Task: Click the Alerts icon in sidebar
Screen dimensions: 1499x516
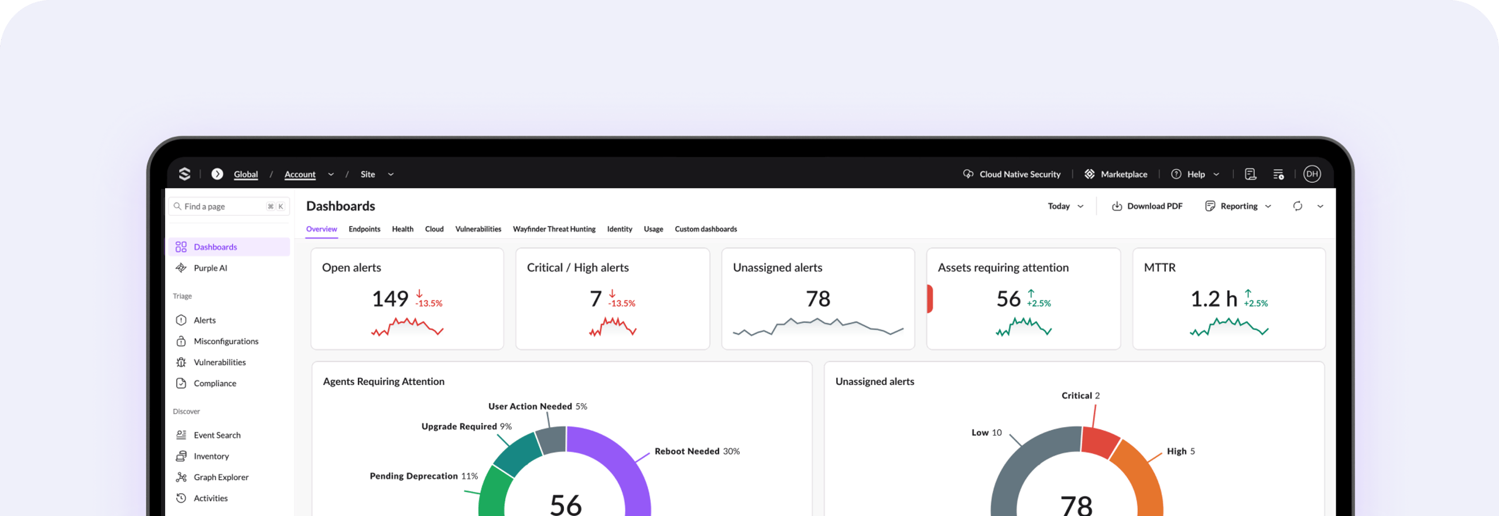Action: point(181,320)
